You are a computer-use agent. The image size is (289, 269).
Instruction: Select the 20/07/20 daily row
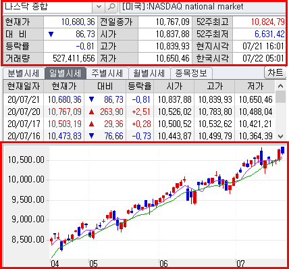[139, 112]
